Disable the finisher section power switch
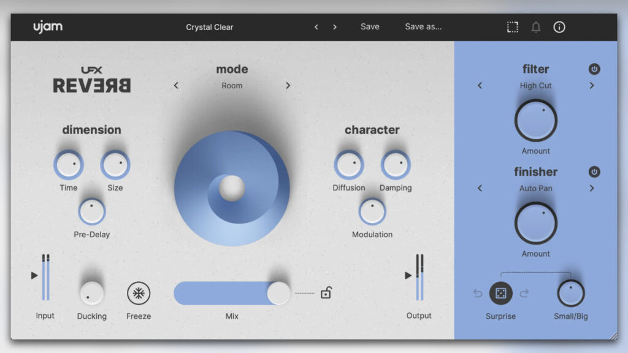The image size is (628, 353). pyautogui.click(x=594, y=172)
